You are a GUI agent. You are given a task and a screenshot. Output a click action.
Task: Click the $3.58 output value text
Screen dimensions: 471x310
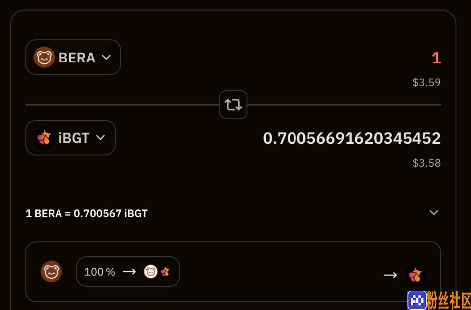pyautogui.click(x=427, y=163)
